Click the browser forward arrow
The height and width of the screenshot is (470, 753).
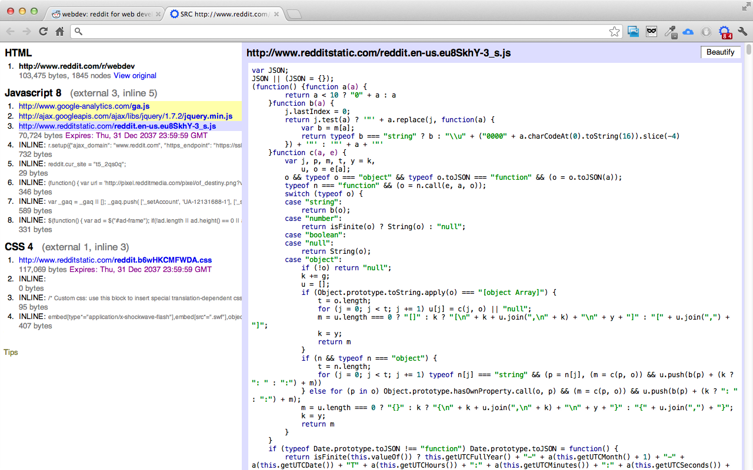click(x=26, y=32)
